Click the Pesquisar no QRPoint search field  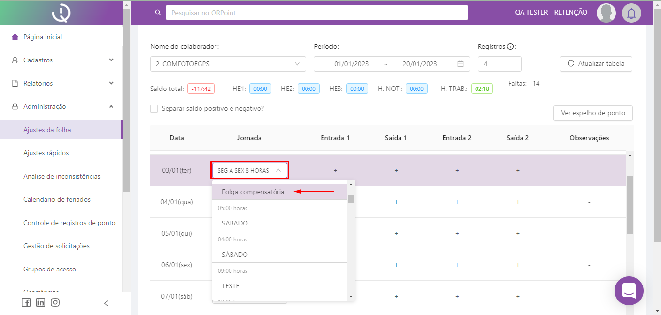[316, 13]
